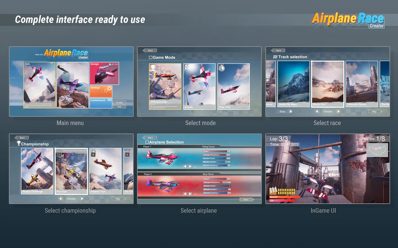Open the Garage tile with pink plane
Screen dimensions: 398x248
pyautogui.click(x=104, y=73)
